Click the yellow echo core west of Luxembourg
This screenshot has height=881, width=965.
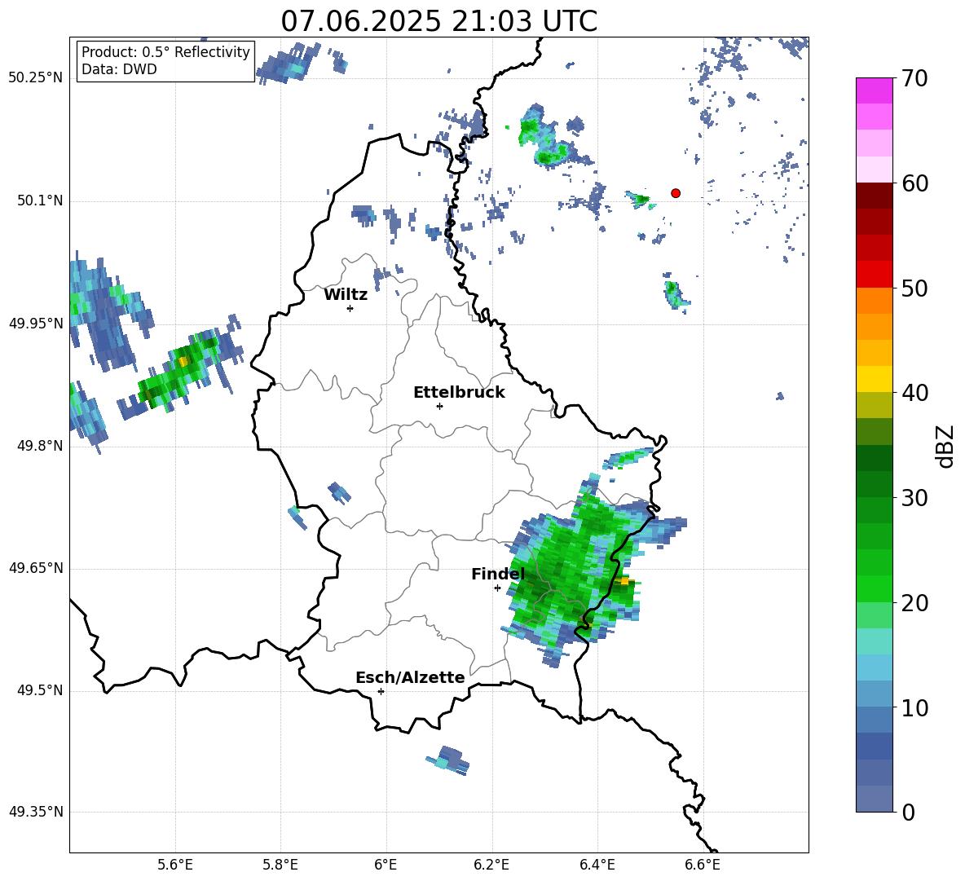(x=183, y=361)
